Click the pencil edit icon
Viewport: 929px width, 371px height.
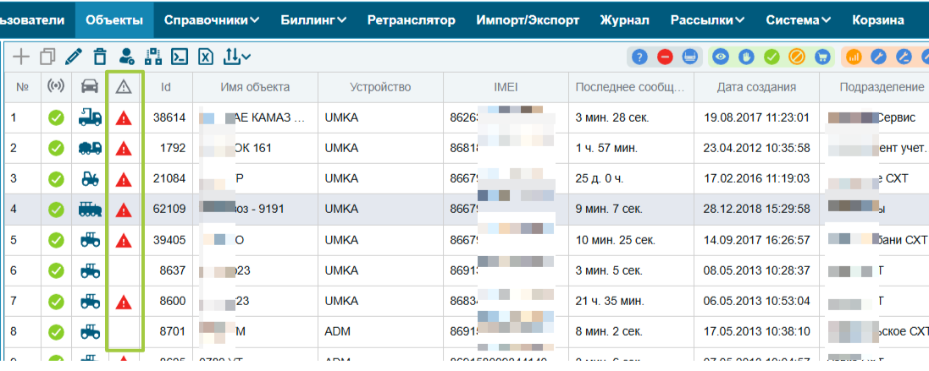click(x=74, y=57)
